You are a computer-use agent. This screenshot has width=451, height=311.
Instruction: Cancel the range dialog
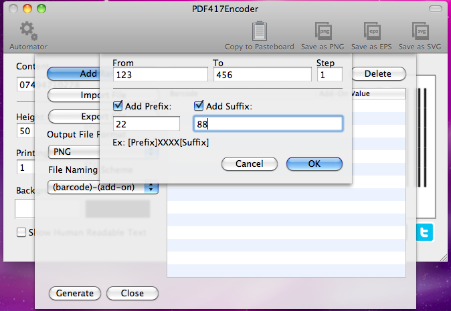pyautogui.click(x=250, y=164)
